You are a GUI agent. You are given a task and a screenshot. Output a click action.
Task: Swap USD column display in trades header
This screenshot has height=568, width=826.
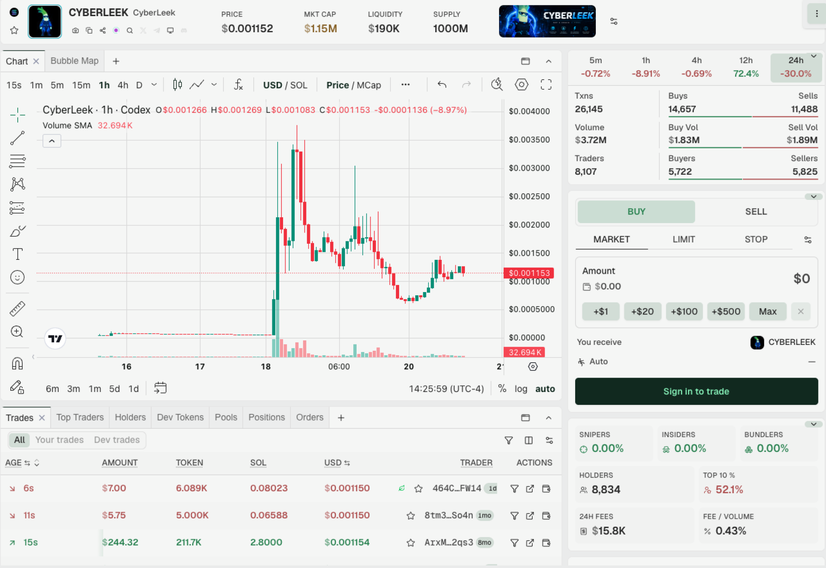pyautogui.click(x=347, y=463)
